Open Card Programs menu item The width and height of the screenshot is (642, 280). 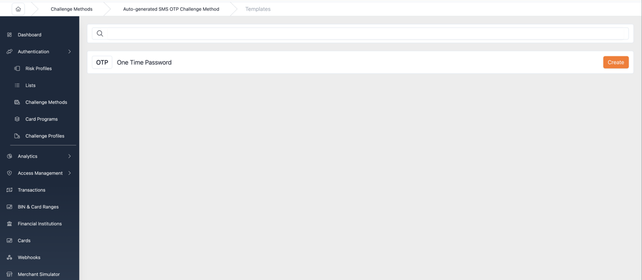[x=40, y=119]
